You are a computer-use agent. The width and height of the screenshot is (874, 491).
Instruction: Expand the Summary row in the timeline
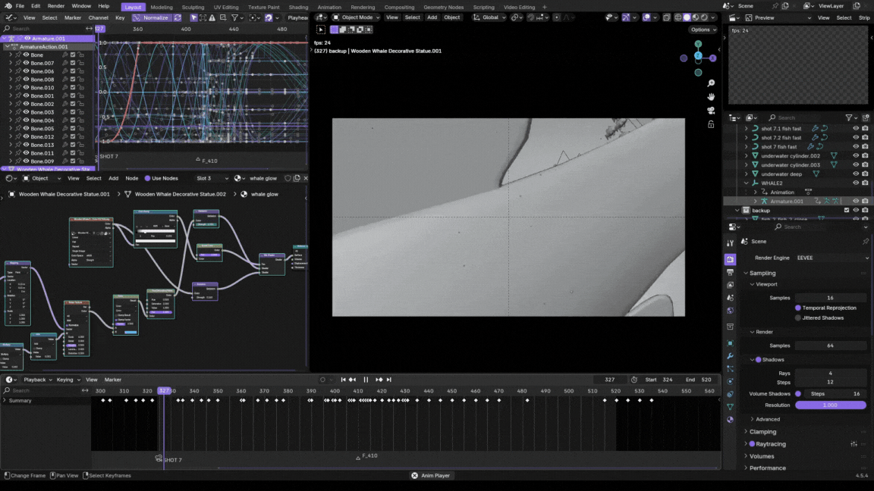coord(5,401)
